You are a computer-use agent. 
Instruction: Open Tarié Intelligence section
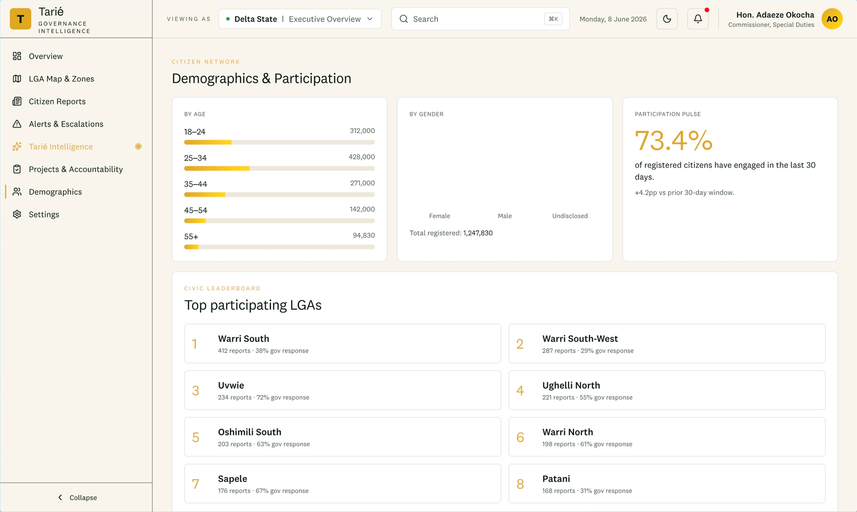click(76, 146)
